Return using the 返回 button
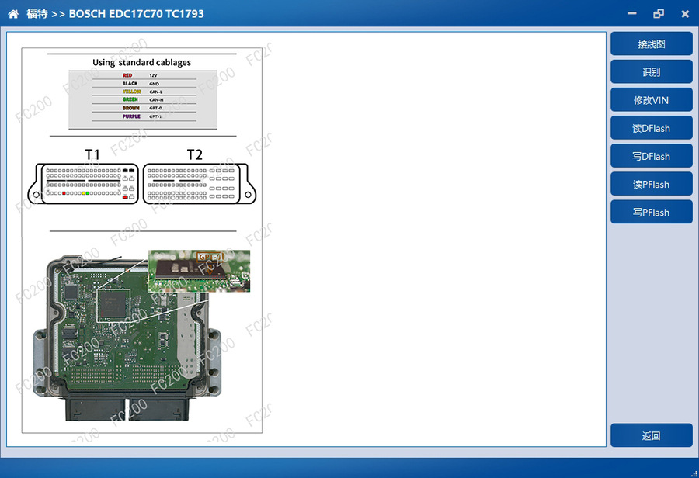699x478 pixels. tap(652, 435)
